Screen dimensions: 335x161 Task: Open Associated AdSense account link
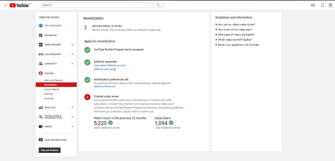pos(110,65)
